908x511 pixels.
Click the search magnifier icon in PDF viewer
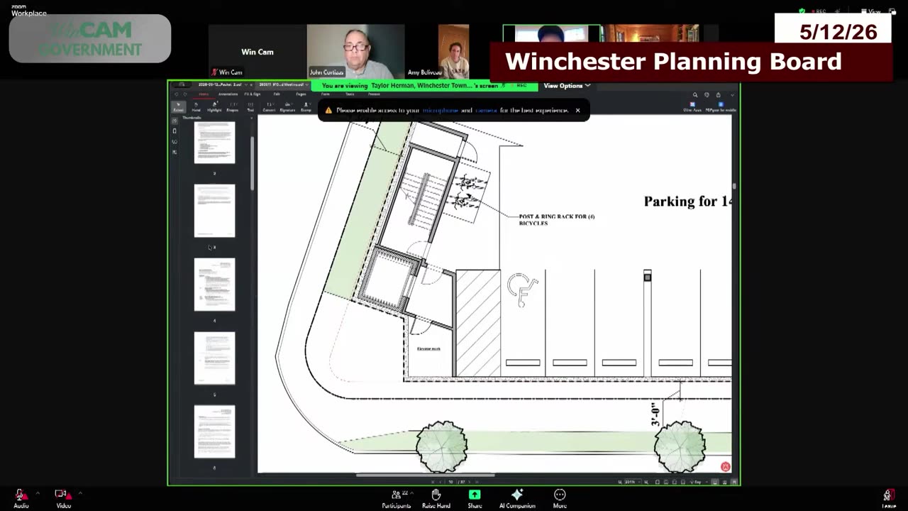click(695, 94)
